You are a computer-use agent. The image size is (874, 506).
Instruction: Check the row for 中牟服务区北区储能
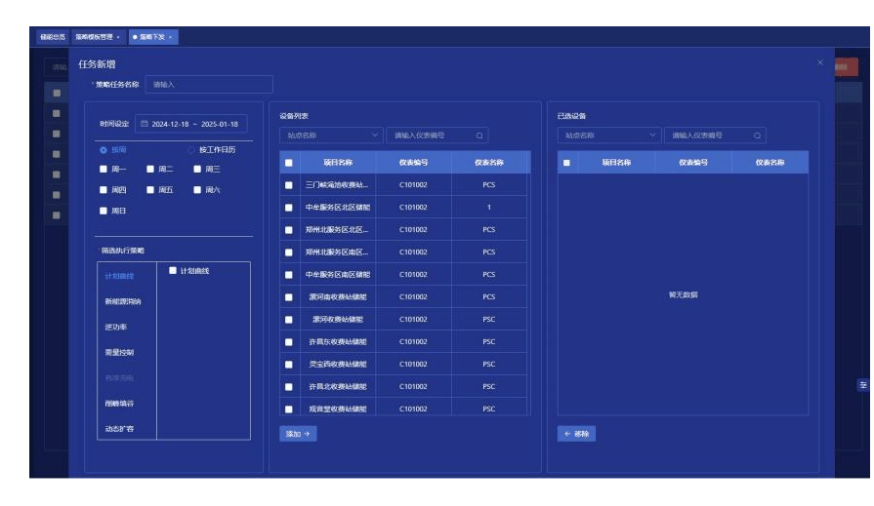point(289,207)
